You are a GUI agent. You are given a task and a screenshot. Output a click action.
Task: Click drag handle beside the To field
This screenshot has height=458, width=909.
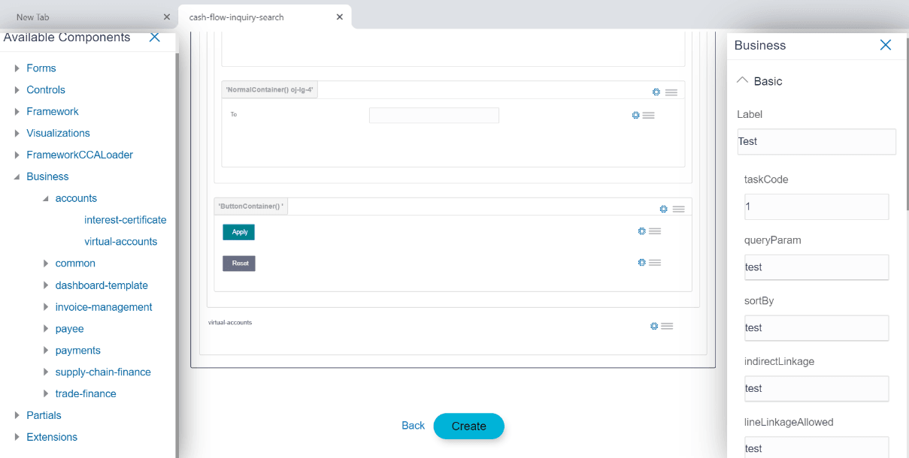649,116
